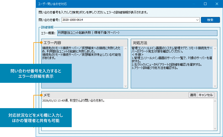Click down arrow of 対処方法 scrollbar
Viewport: 223px width, 137px height.
[x=215, y=86]
